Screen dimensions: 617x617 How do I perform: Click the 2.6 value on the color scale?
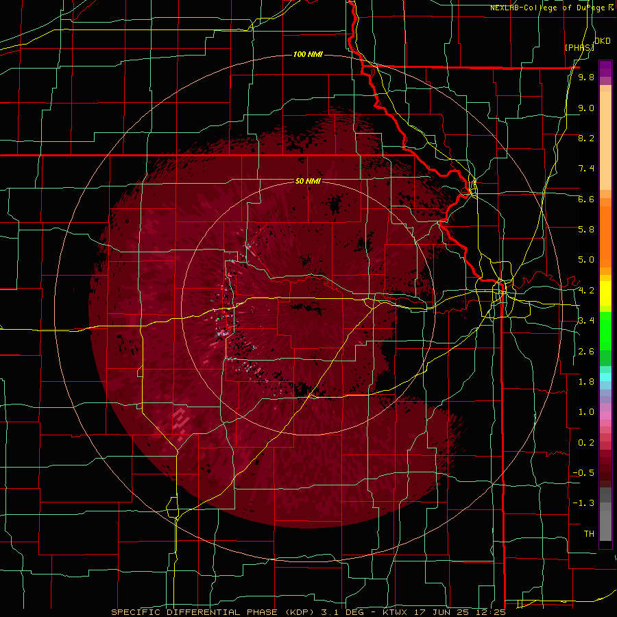[x=586, y=352]
